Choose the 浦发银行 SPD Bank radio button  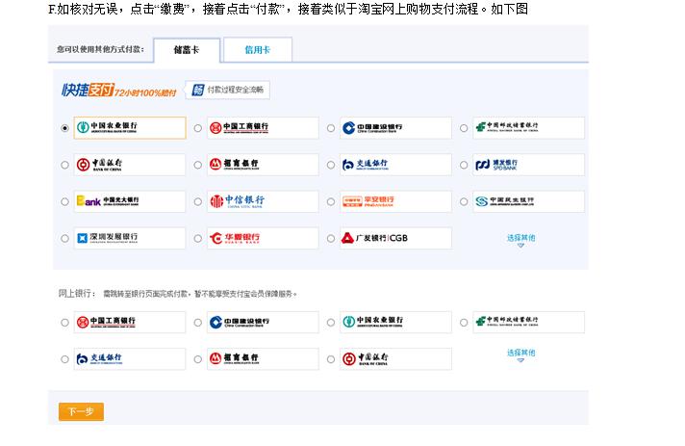click(464, 165)
